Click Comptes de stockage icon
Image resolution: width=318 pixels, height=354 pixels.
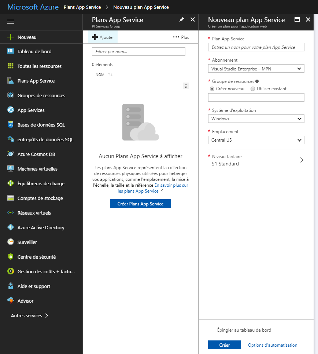tap(11, 198)
